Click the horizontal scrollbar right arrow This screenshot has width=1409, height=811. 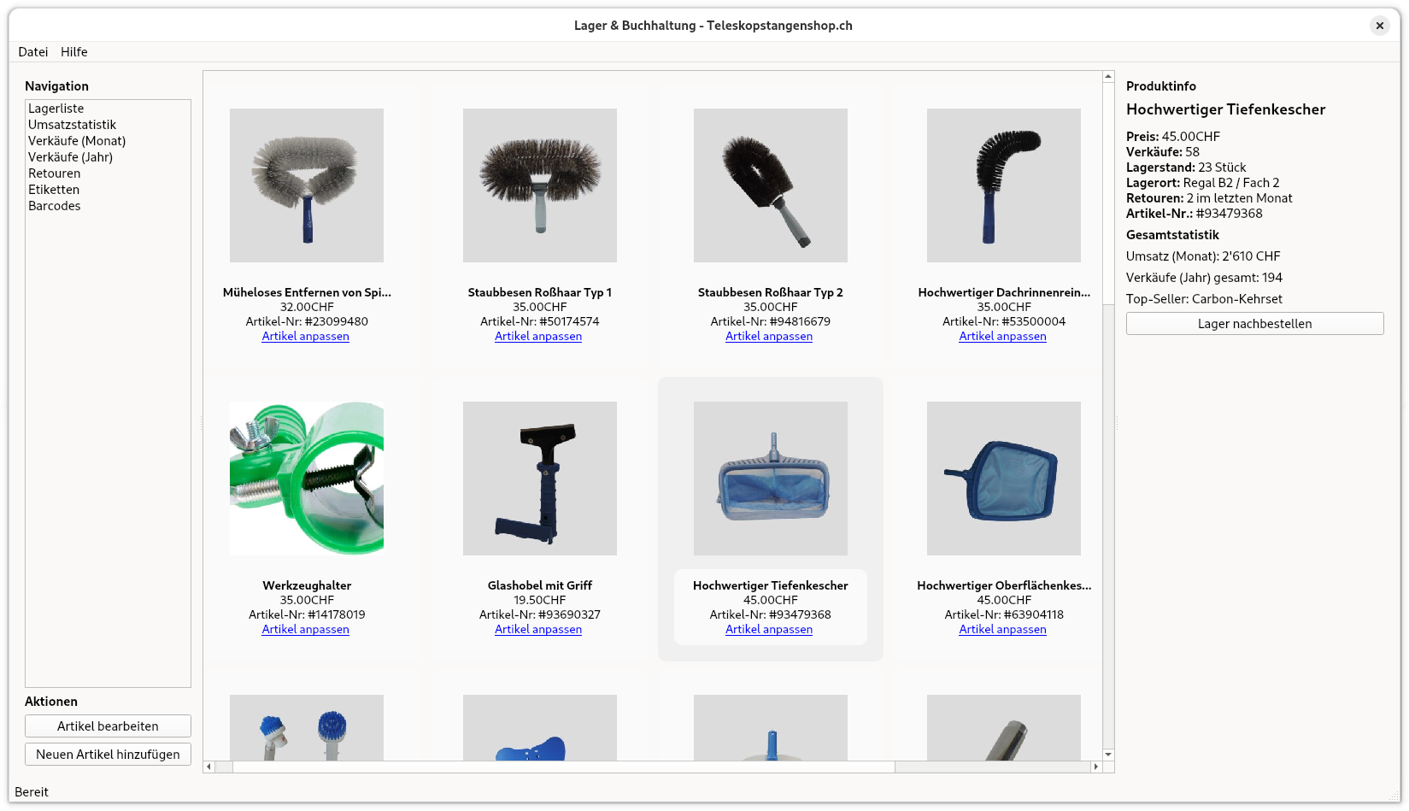point(1096,767)
